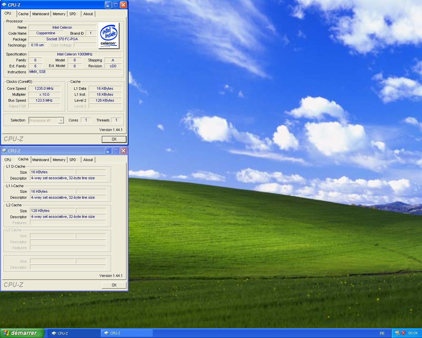Click the CPU-Z title bar icon in lower window
422x338 pixels.
click(4, 151)
